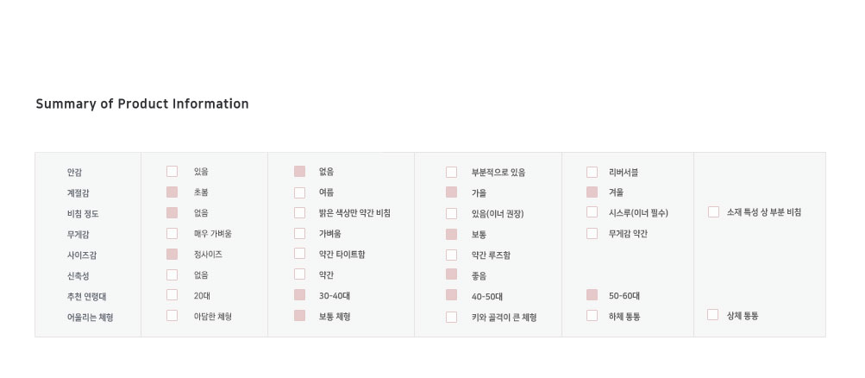Check the 약간 루즈함 option
The width and height of the screenshot is (865, 378).
pos(451,255)
